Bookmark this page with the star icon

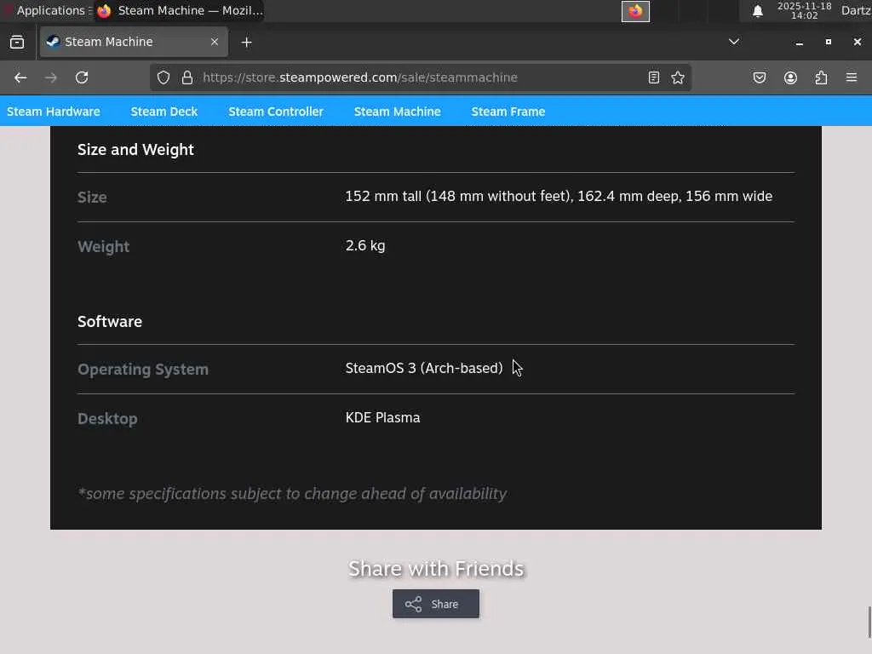(x=677, y=77)
